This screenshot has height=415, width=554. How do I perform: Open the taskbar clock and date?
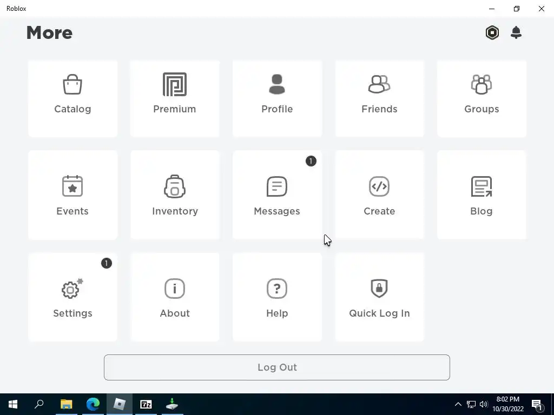click(508, 404)
